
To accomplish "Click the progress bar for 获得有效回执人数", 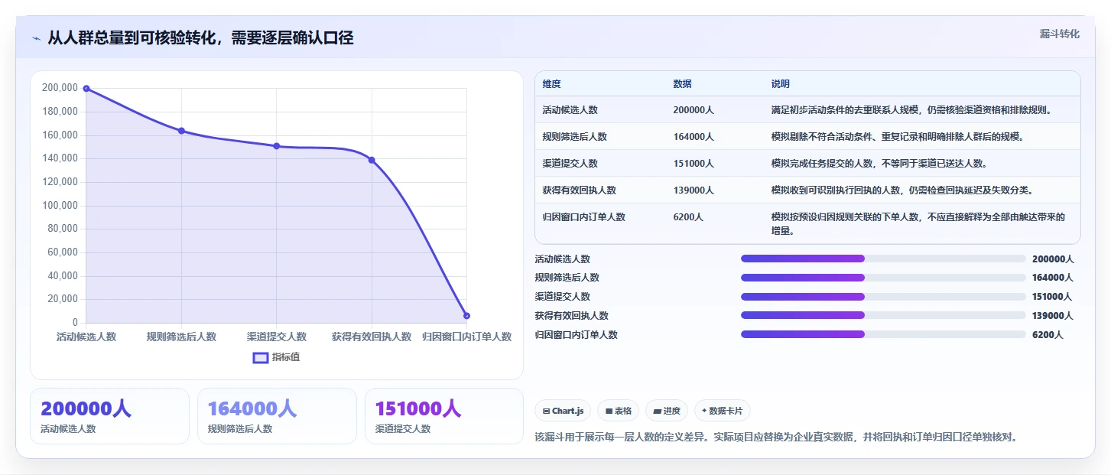I will tap(883, 315).
